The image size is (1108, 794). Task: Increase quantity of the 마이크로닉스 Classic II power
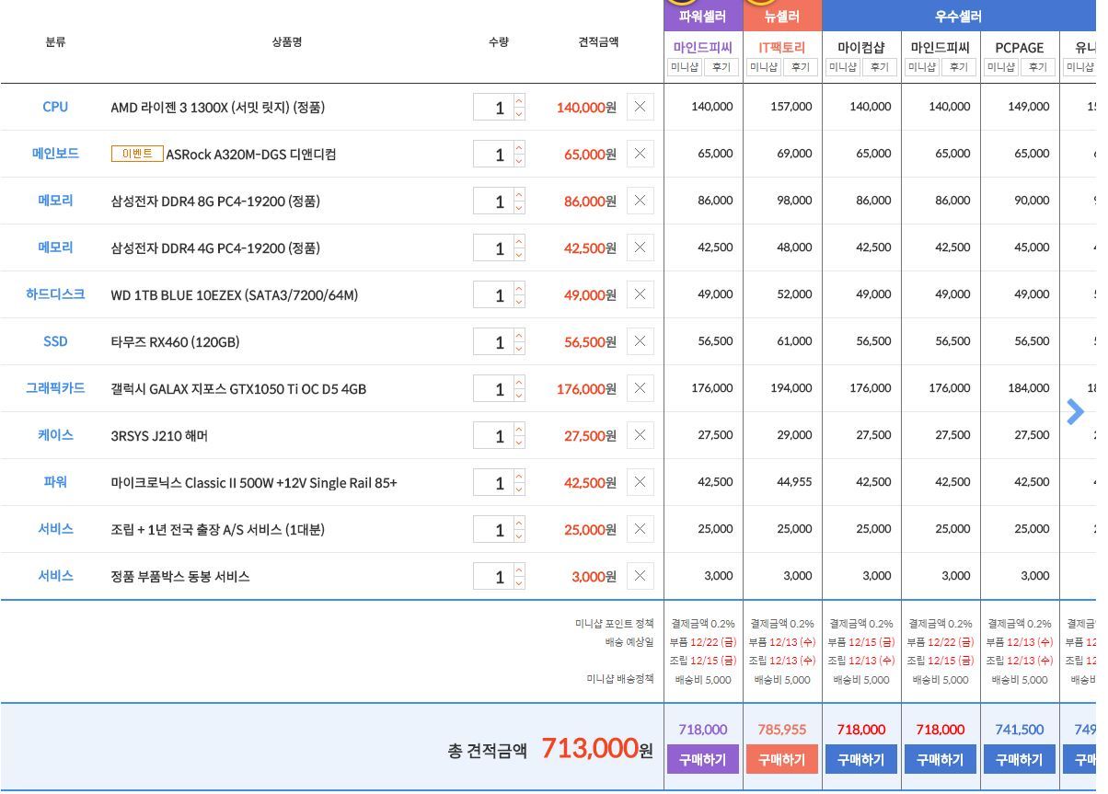coord(519,477)
